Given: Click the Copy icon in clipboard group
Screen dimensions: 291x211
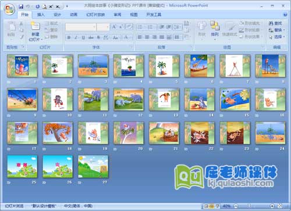Looking at the screenshot, I should pos(21,30).
